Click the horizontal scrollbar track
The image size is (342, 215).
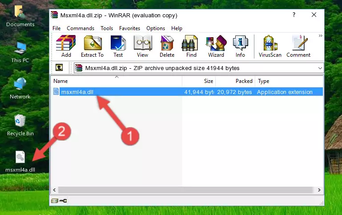pos(187,190)
